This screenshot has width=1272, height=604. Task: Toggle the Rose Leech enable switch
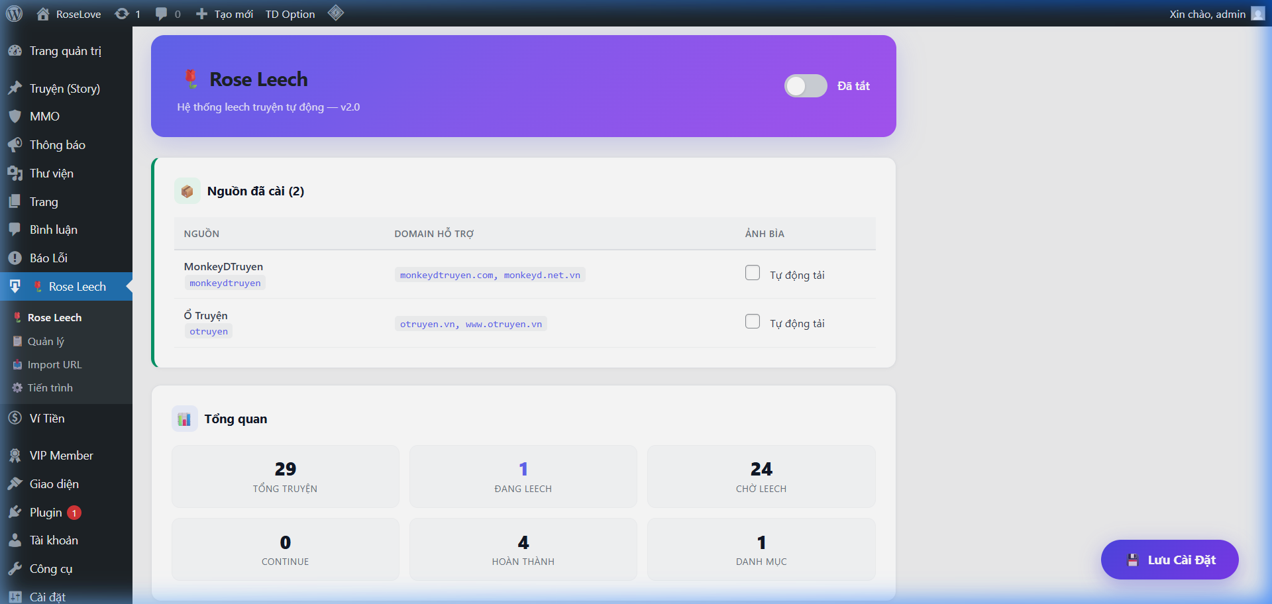tap(805, 86)
